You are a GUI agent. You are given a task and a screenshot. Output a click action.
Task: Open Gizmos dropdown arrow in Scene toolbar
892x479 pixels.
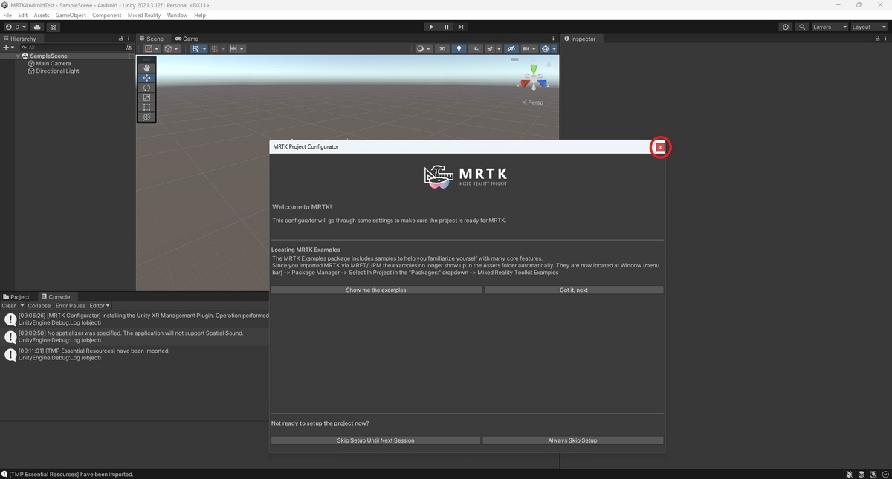pos(554,48)
